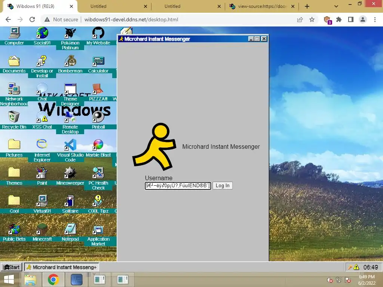The width and height of the screenshot is (383, 287).
Task: Click the Widbows clock showing 06:49
Action: 370,267
